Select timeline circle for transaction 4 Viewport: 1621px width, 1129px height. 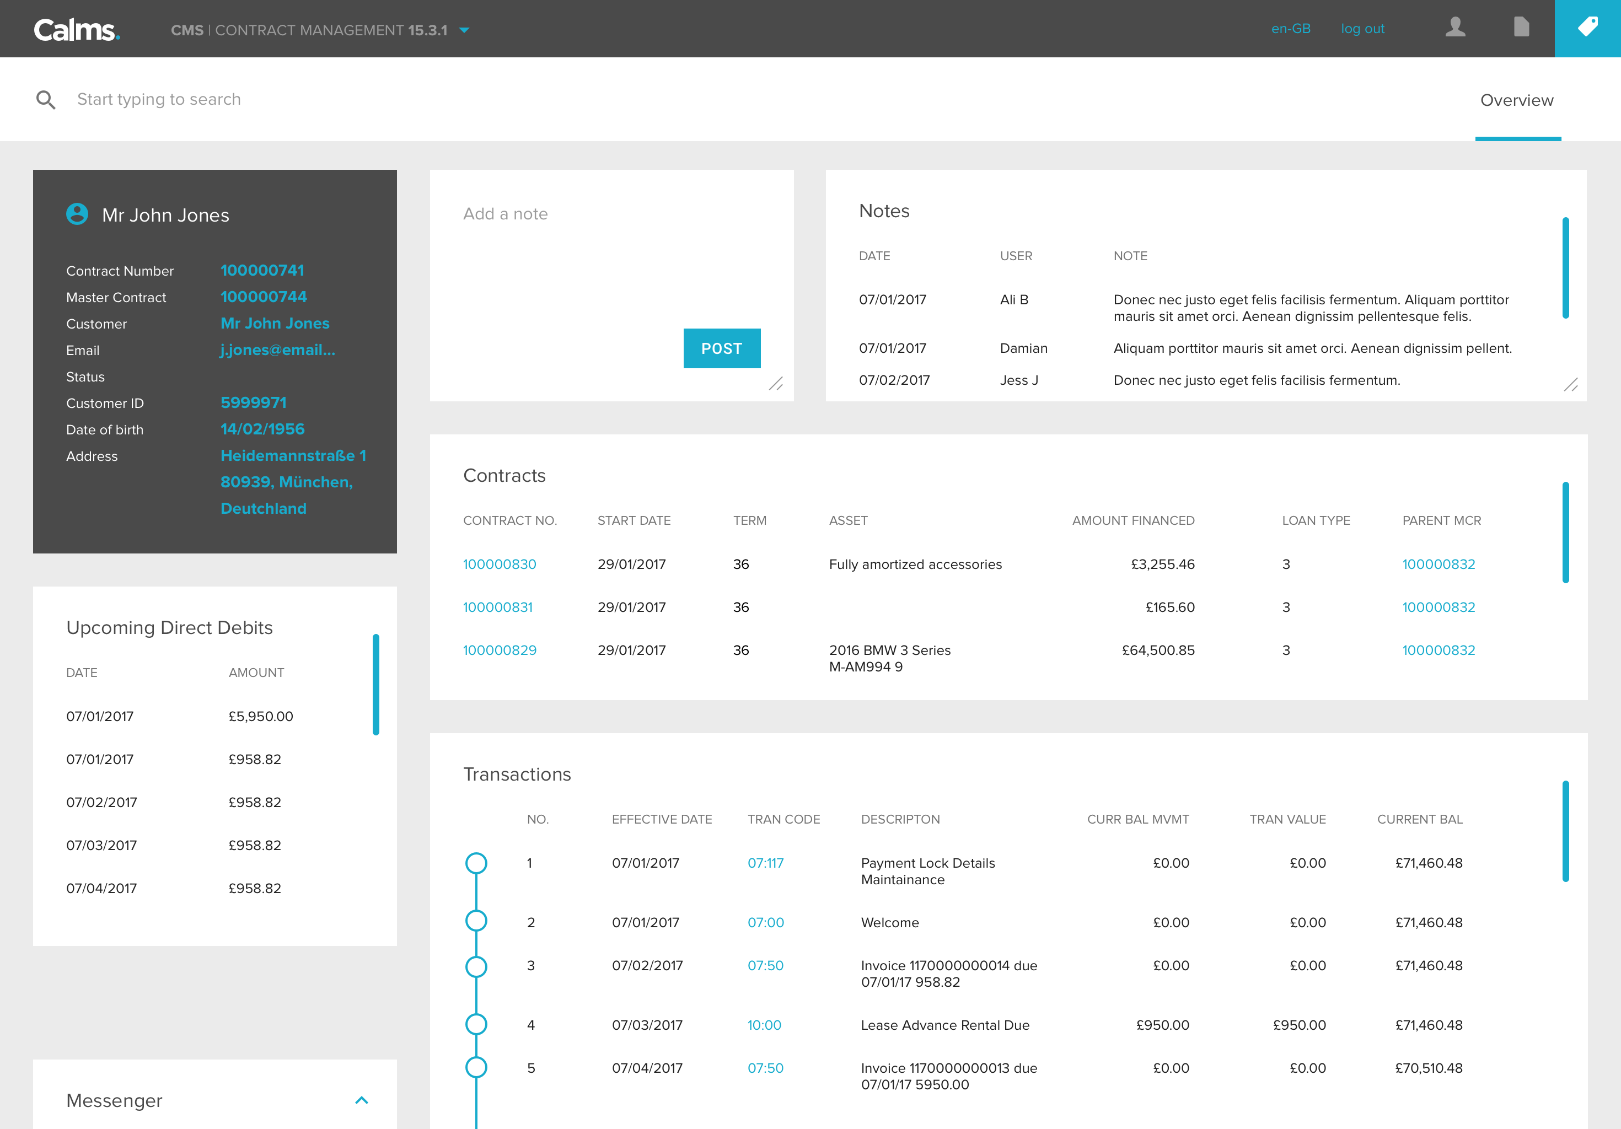tap(476, 1024)
